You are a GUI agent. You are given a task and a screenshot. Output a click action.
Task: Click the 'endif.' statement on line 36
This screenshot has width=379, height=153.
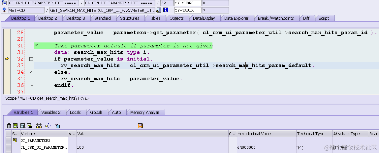[x=64, y=85]
